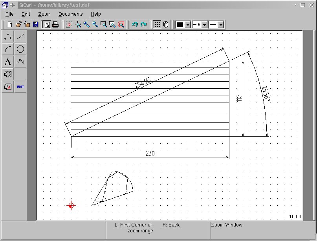317x241 pixels.
Task: Choose the Hatch fill tool
Action: point(8,74)
